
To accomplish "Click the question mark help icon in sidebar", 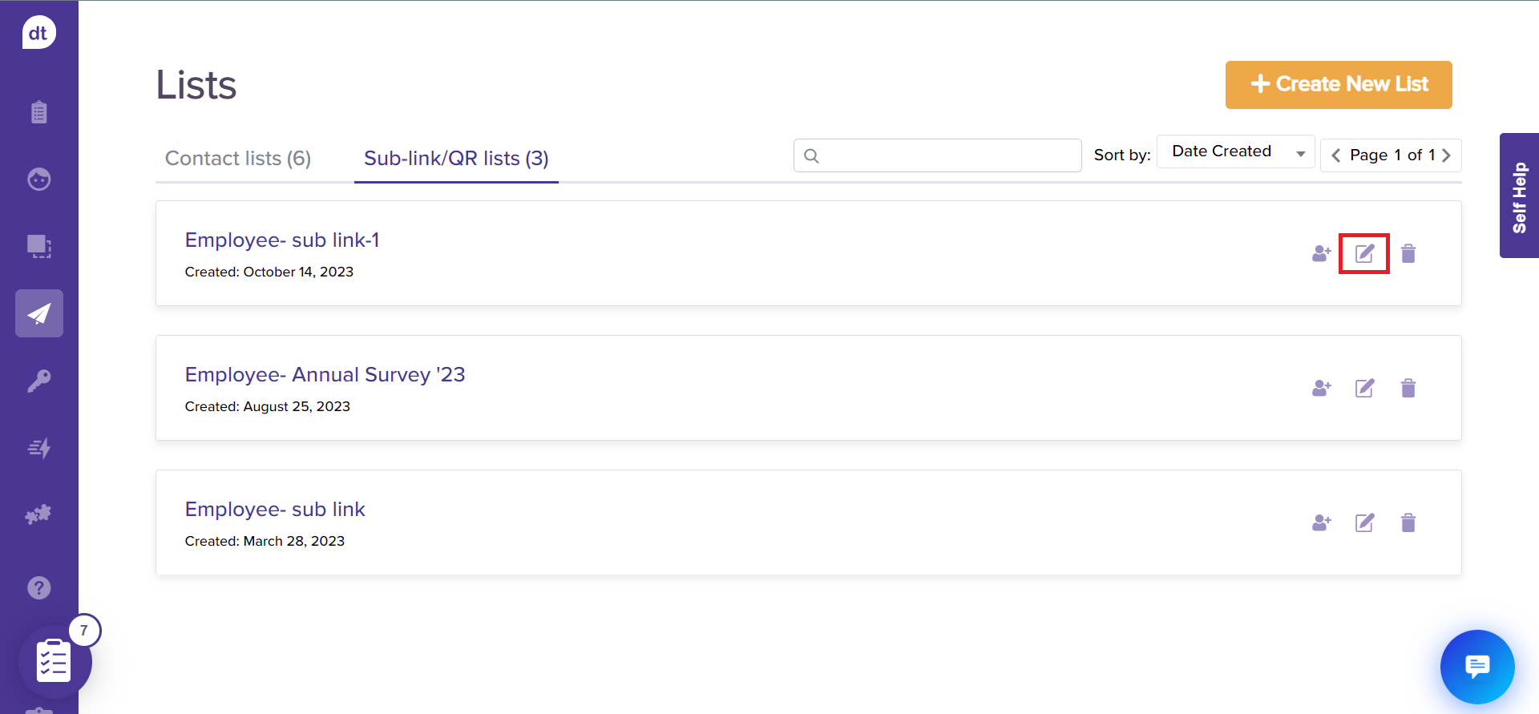I will 39,587.
